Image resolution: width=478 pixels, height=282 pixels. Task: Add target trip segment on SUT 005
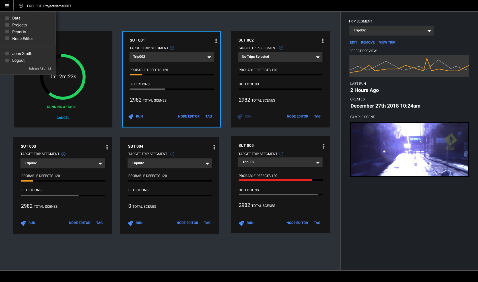281,154
